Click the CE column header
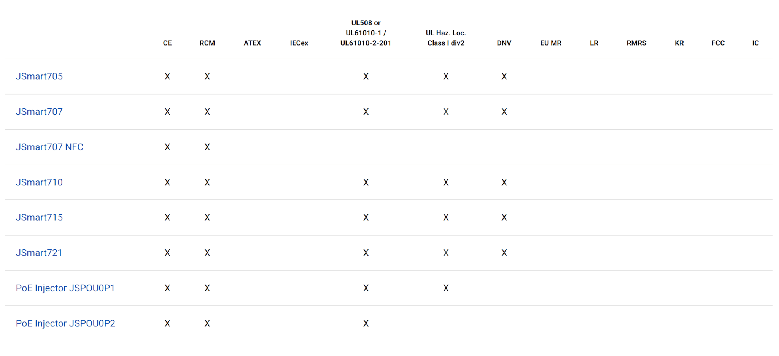779x356 pixels. coord(167,43)
